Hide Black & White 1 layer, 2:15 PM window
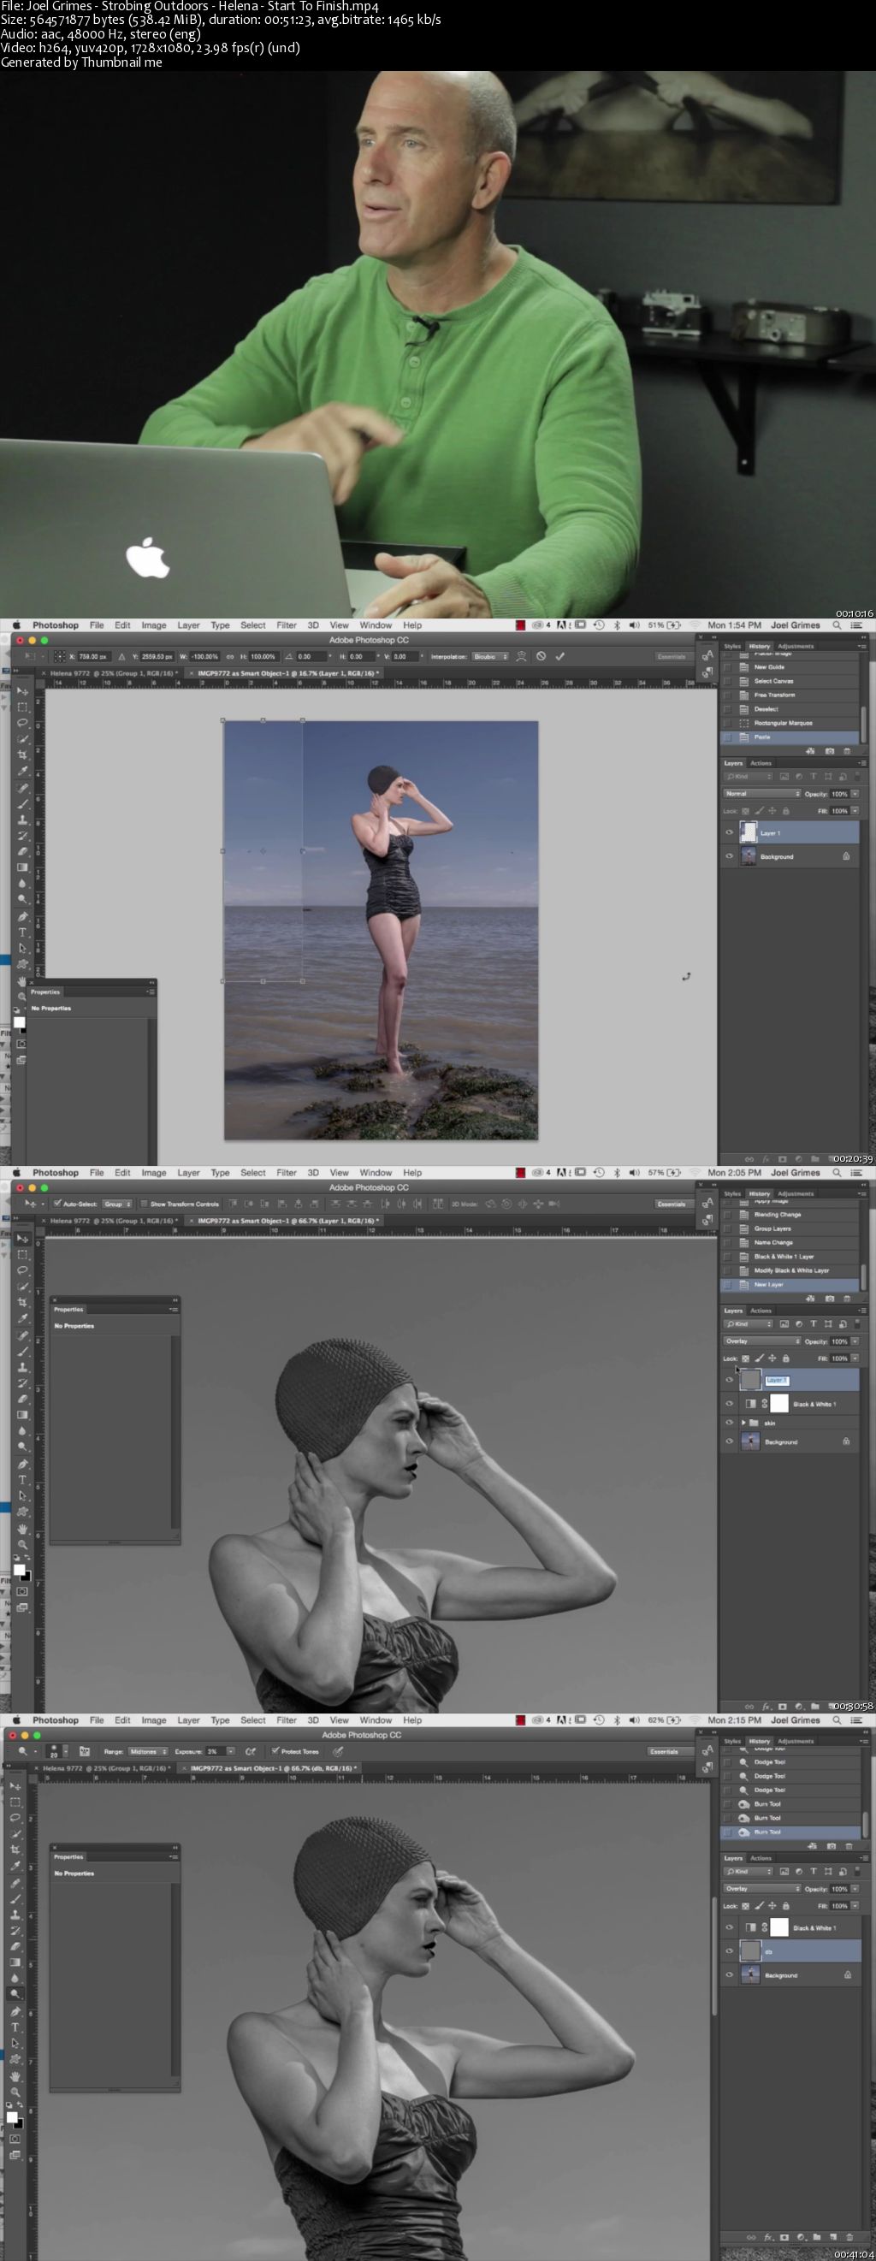Image resolution: width=876 pixels, height=2261 pixels. click(729, 1927)
